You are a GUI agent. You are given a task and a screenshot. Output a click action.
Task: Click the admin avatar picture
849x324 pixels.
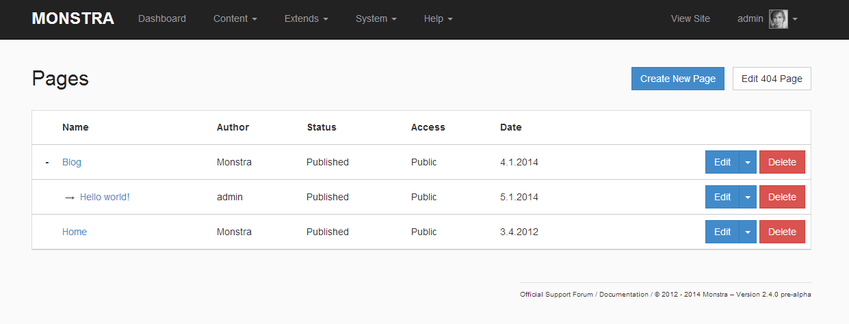point(778,19)
